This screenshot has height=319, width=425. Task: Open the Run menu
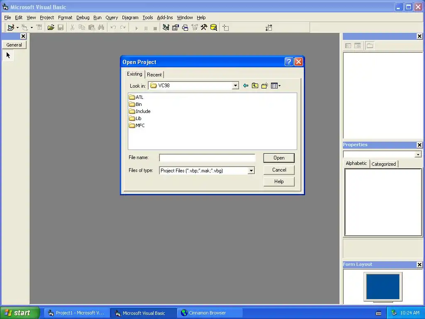97,17
